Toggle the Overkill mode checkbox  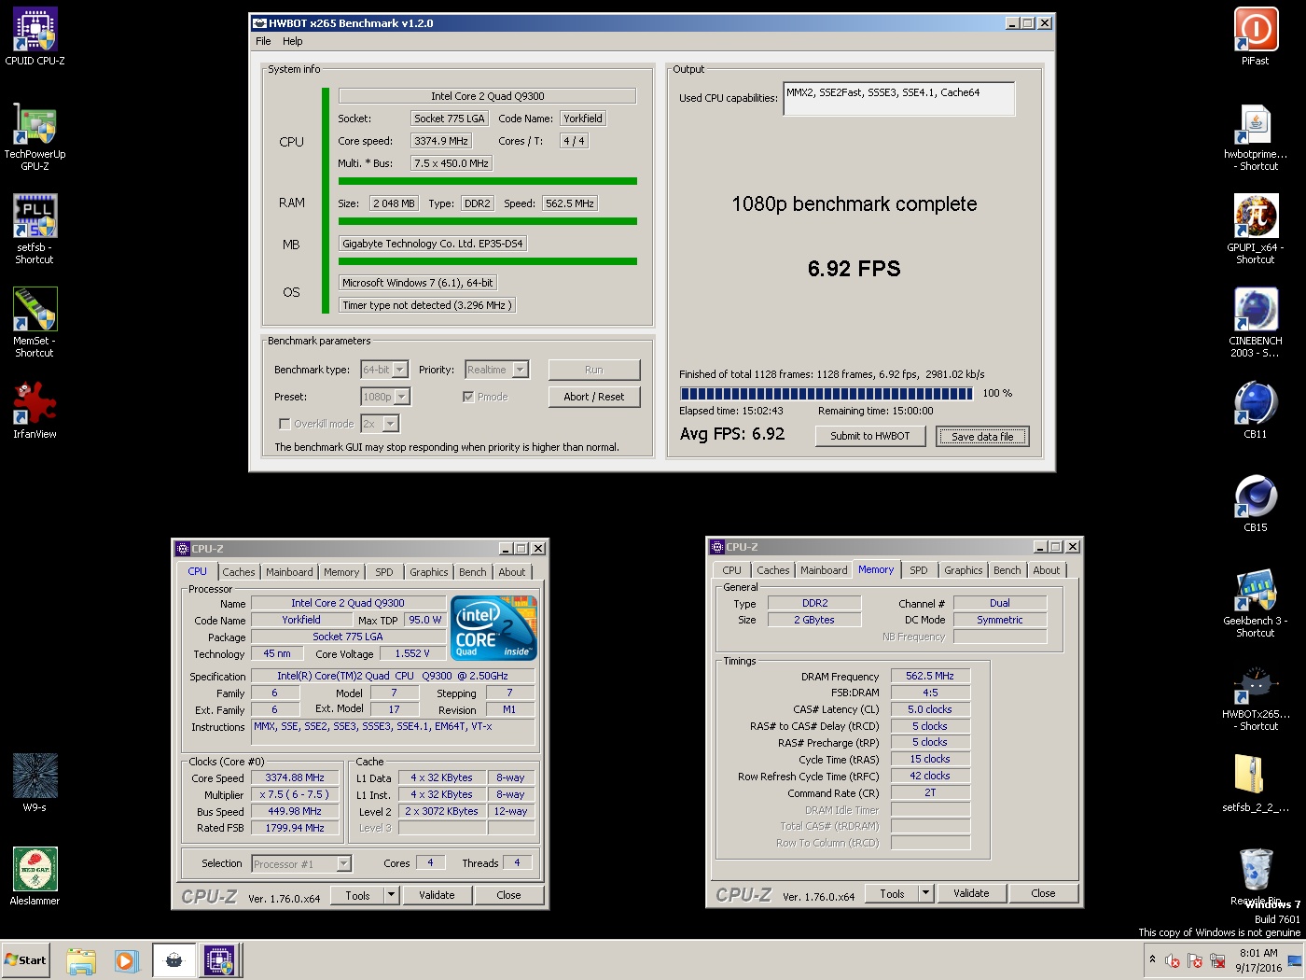[285, 424]
